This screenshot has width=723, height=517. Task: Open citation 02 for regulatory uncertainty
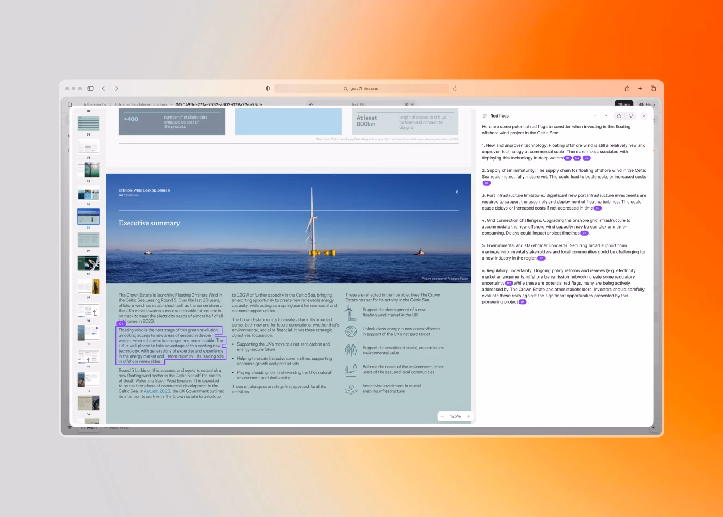509,284
